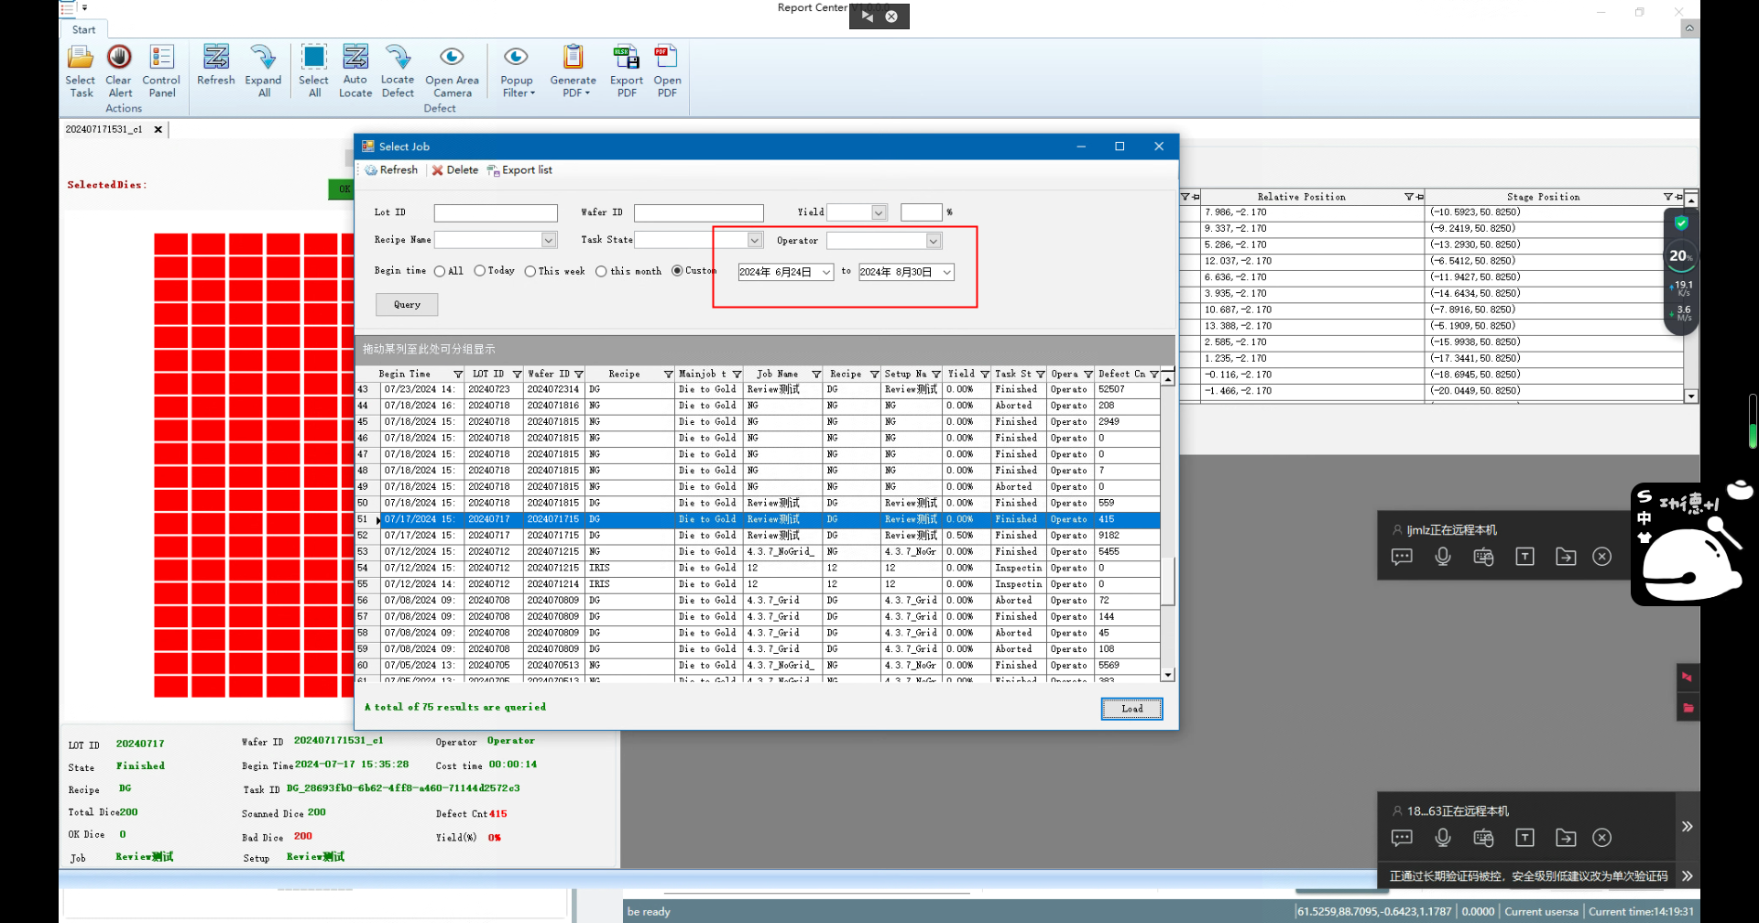Select the Today radio button
Image resolution: width=1759 pixels, height=923 pixels.
pyautogui.click(x=480, y=271)
